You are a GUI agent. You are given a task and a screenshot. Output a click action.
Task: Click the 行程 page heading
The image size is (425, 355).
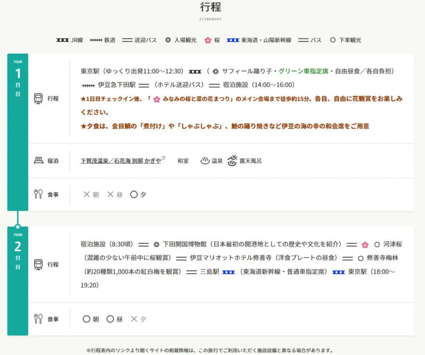click(x=211, y=7)
